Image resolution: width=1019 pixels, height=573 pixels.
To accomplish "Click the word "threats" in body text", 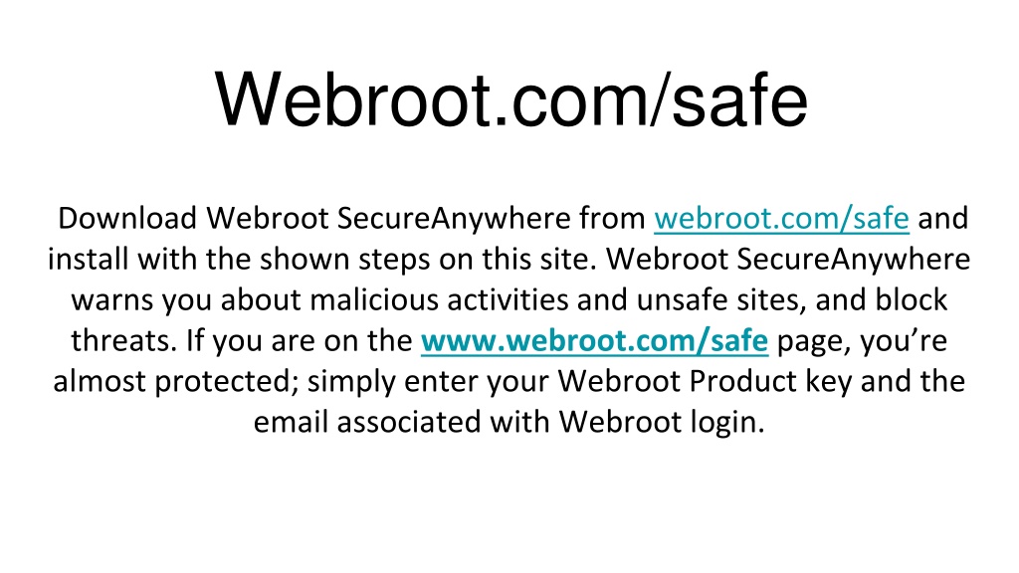I will 123,340.
